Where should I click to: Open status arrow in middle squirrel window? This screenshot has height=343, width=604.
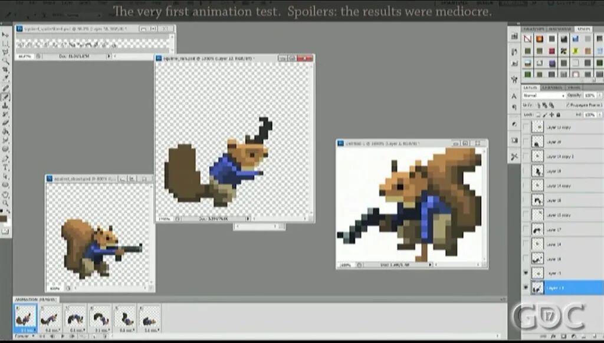coord(248,219)
